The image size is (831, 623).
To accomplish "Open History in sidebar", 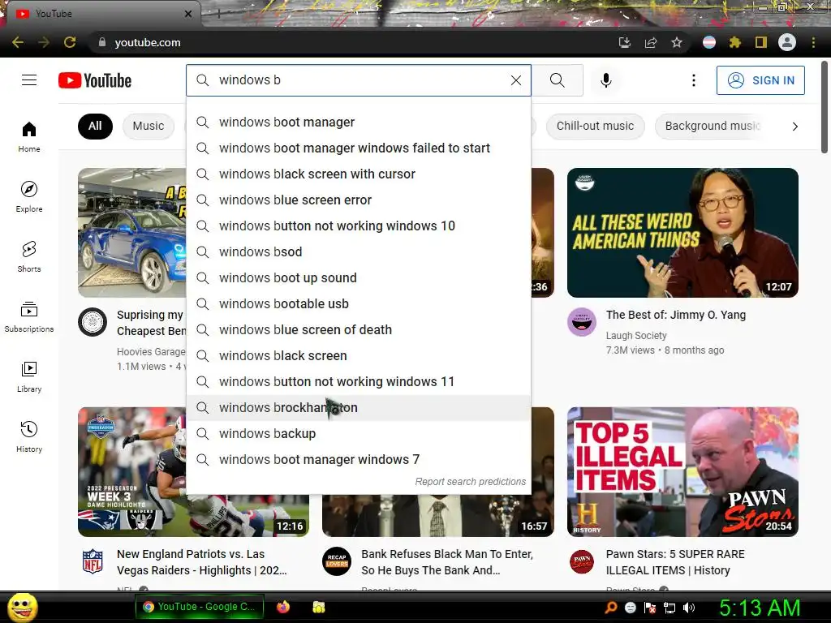I will coord(29,436).
